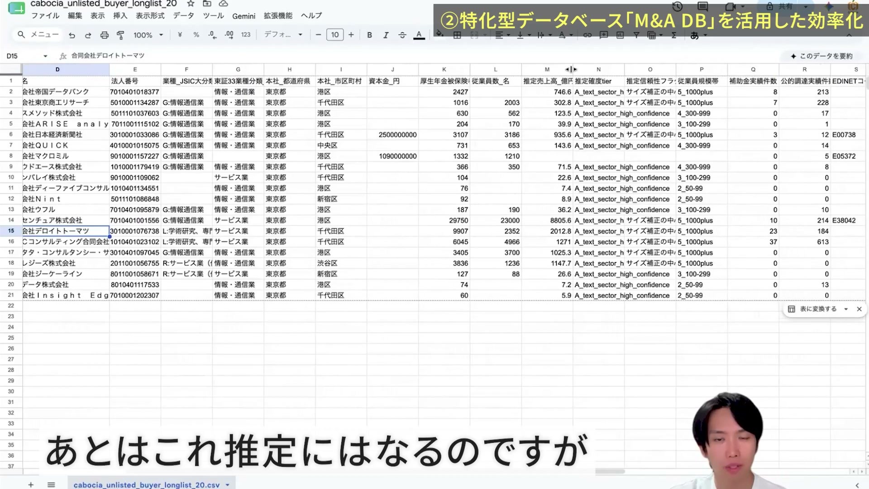Open the Gemini menu
Image resolution: width=869 pixels, height=489 pixels.
244,16
